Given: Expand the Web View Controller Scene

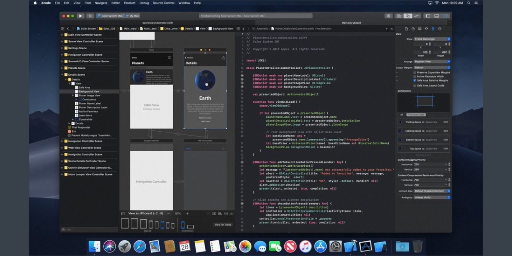Looking at the screenshot, I should (62, 148).
